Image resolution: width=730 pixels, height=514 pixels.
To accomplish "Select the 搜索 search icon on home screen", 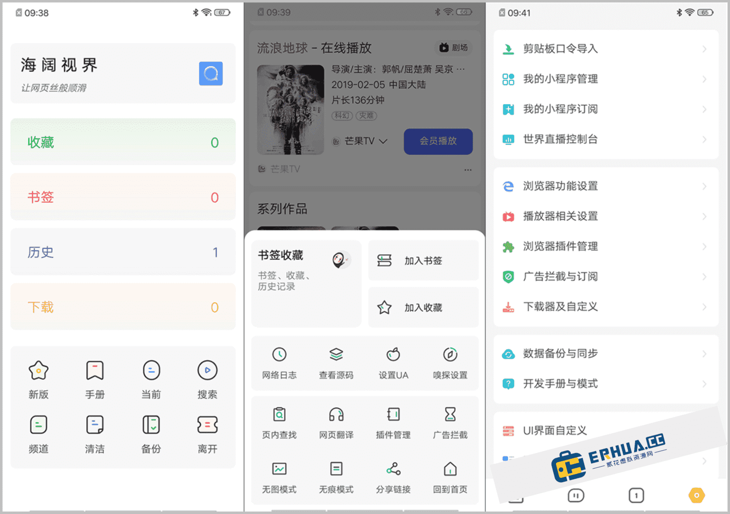I will point(207,370).
